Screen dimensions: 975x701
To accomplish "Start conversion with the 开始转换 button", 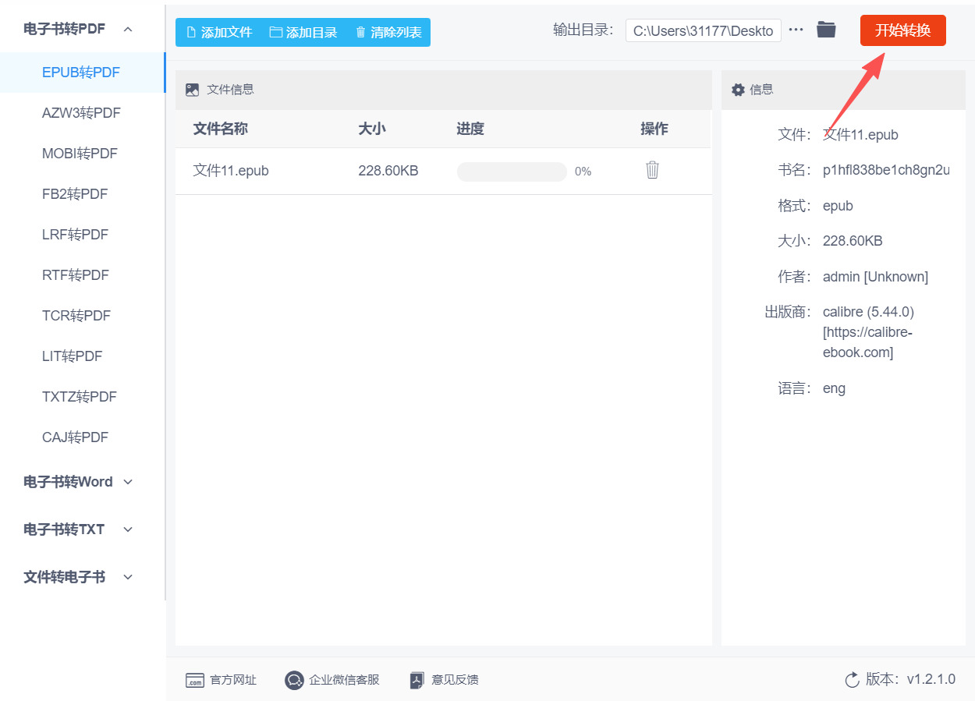I will pyautogui.click(x=902, y=30).
